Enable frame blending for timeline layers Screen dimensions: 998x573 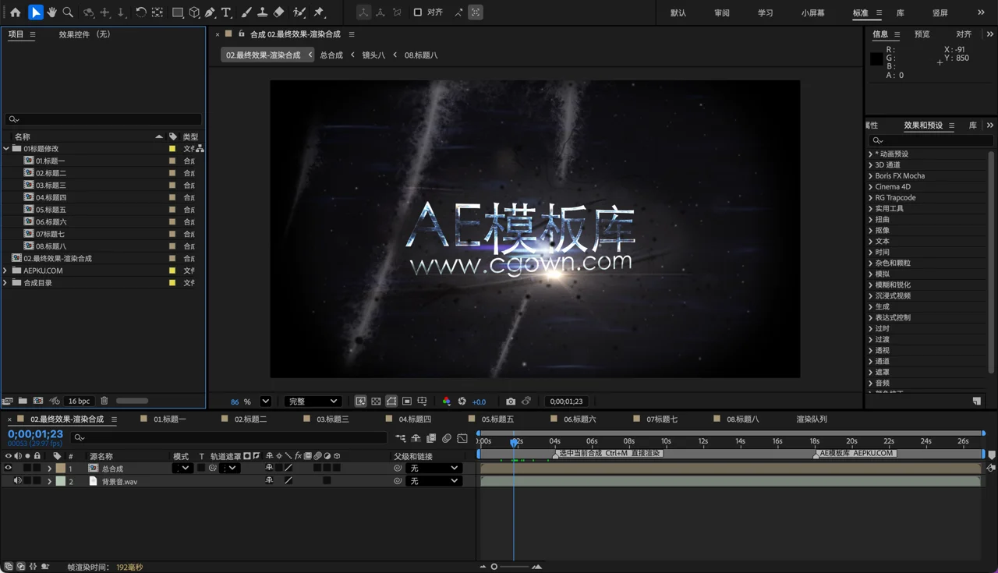click(x=431, y=438)
